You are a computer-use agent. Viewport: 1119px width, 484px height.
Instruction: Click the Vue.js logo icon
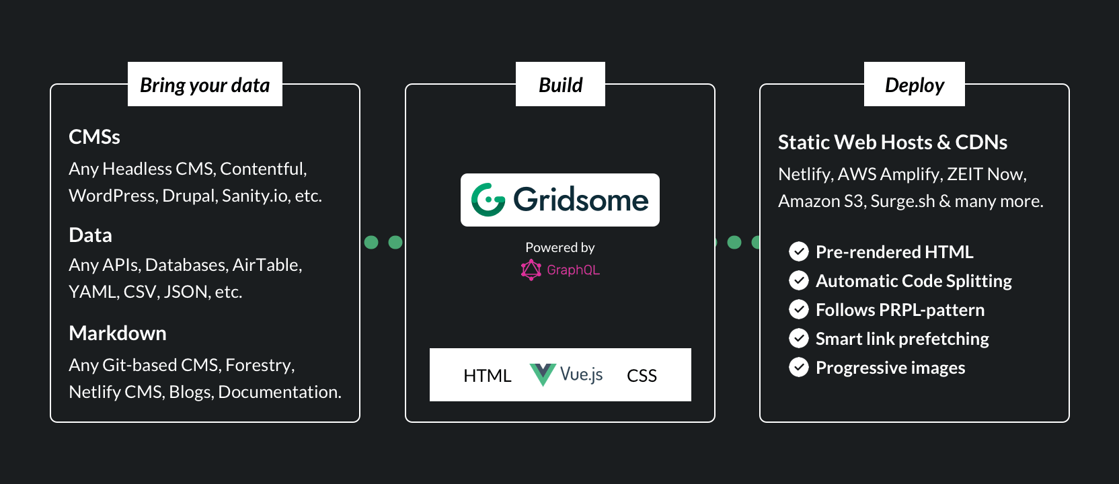tap(543, 375)
